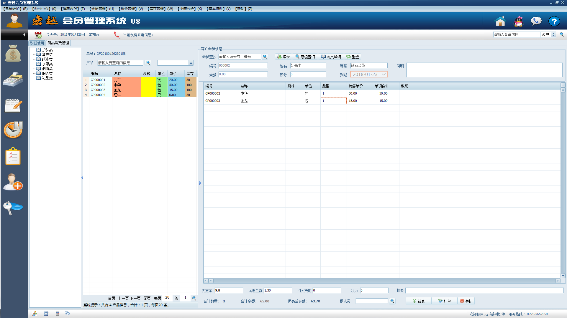Click the blue help question mark icon
Screen dimensions: 567x318
pos(554,21)
